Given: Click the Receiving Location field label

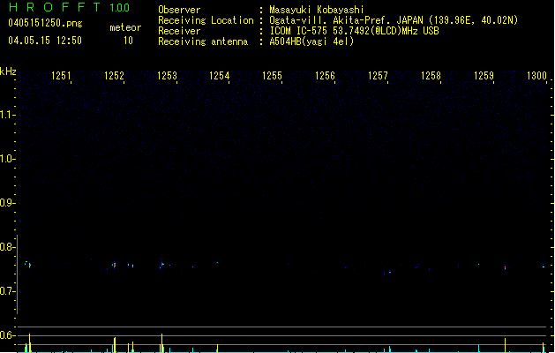Looking at the screenshot, I should (206, 20).
